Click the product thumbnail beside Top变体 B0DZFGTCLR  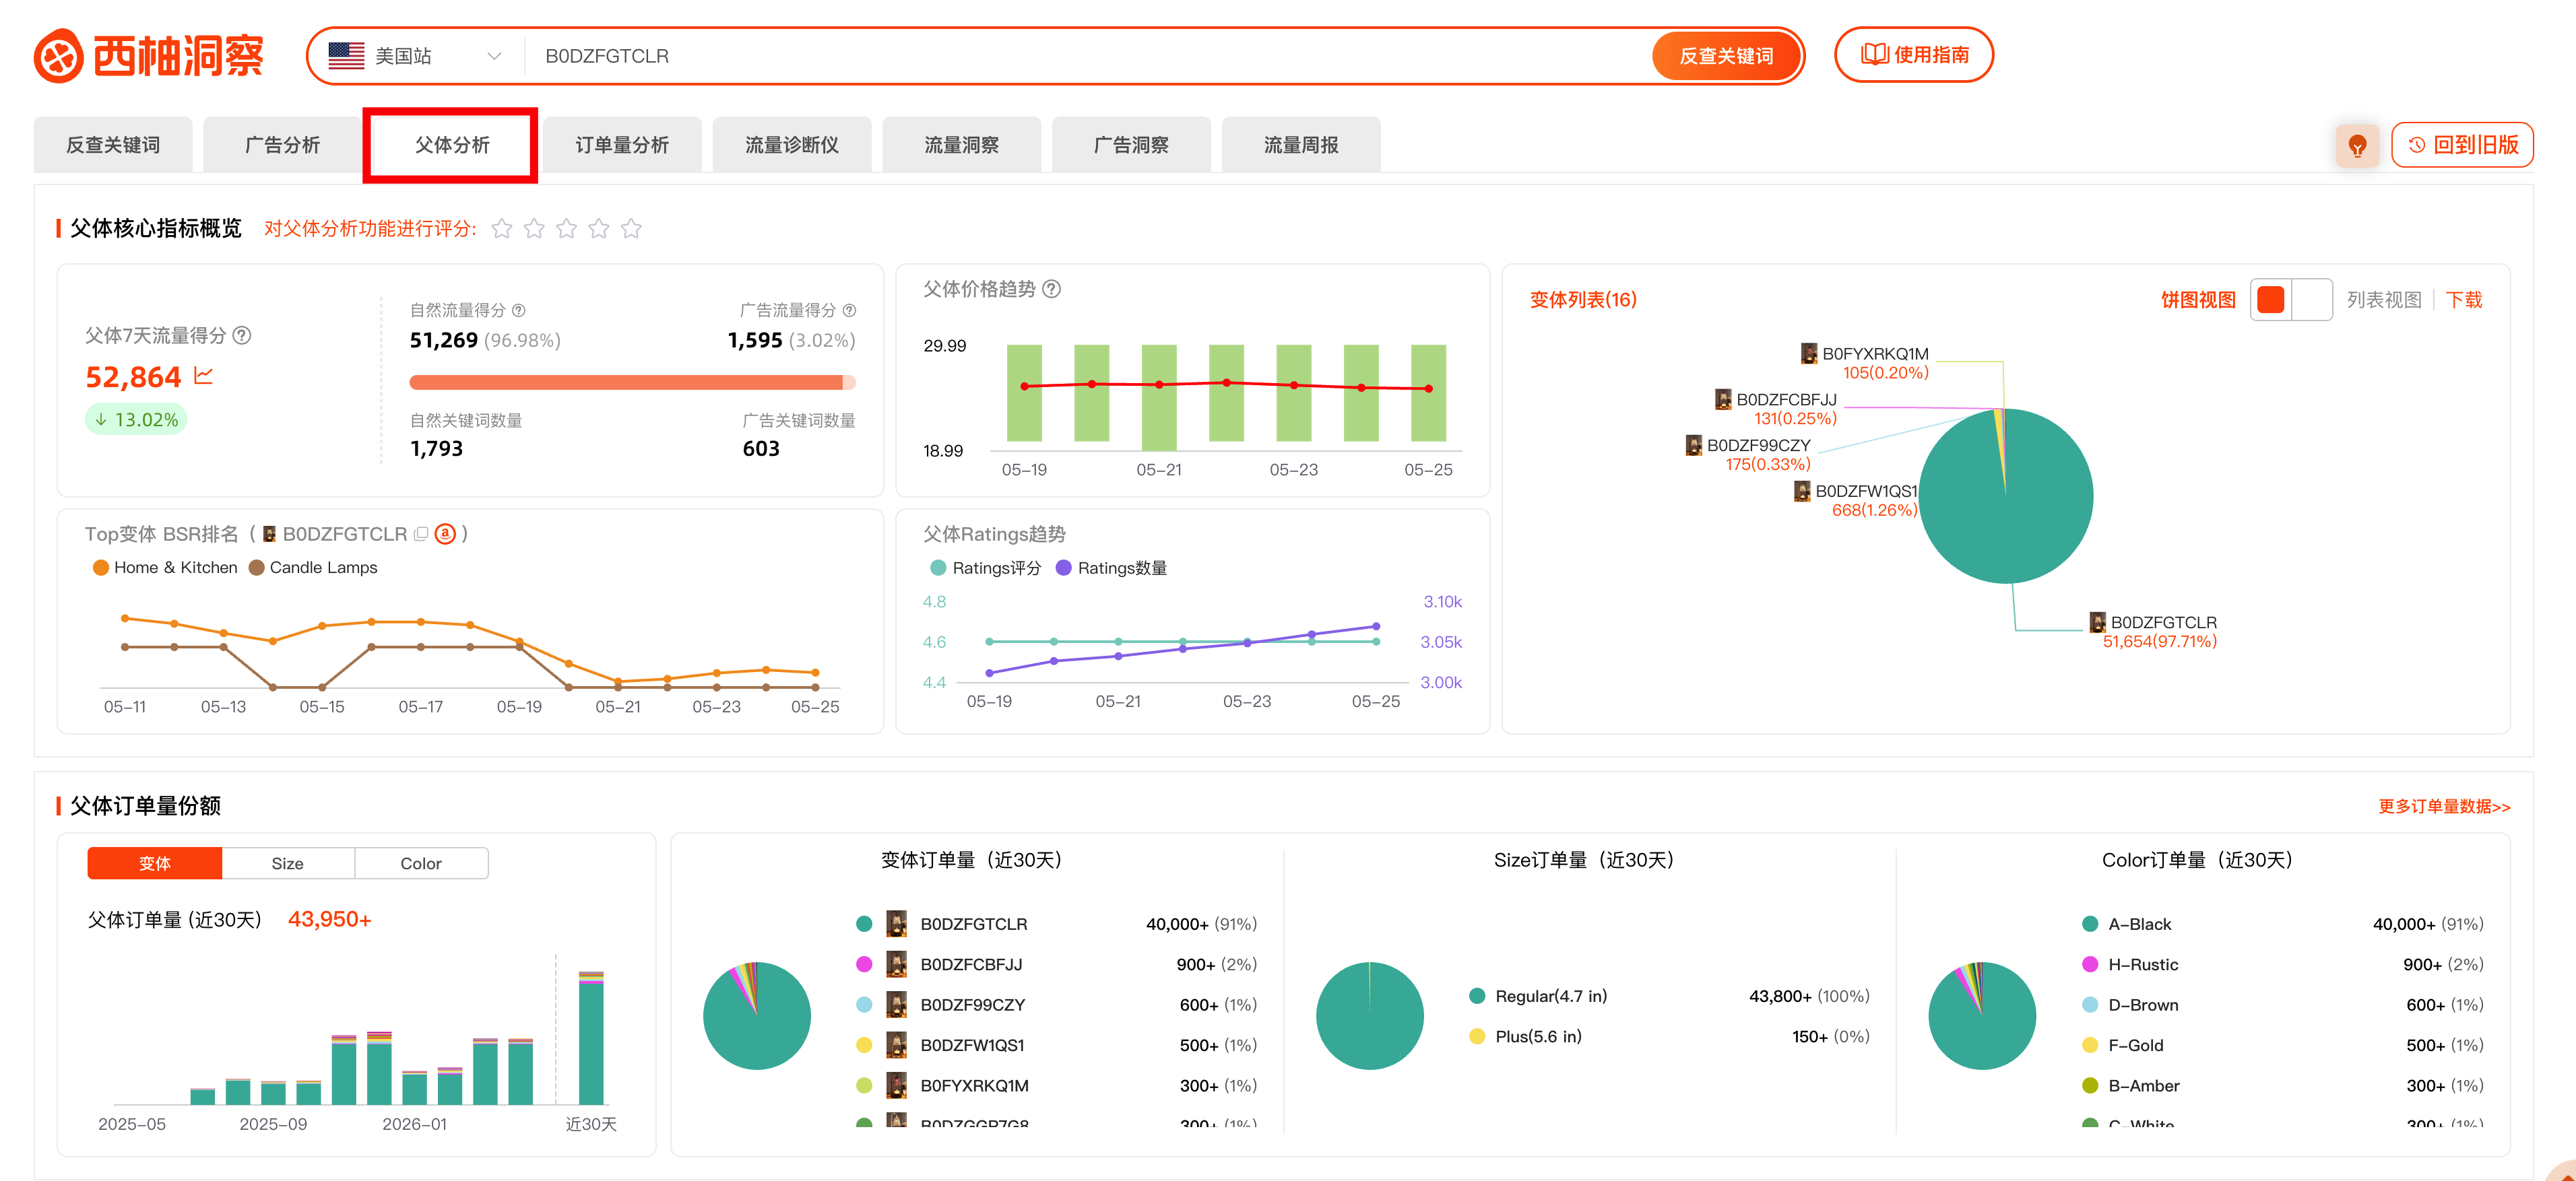[269, 535]
